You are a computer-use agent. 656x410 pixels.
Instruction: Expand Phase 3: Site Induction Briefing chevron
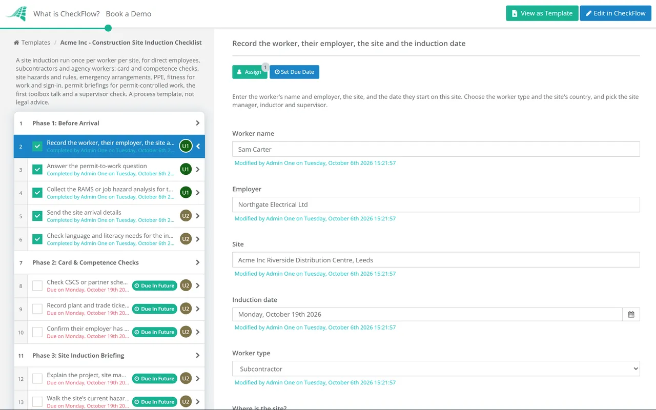[x=198, y=355]
